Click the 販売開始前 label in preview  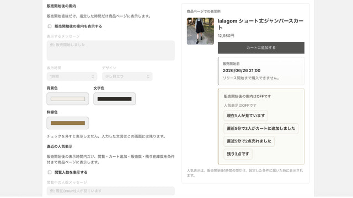click(x=231, y=64)
